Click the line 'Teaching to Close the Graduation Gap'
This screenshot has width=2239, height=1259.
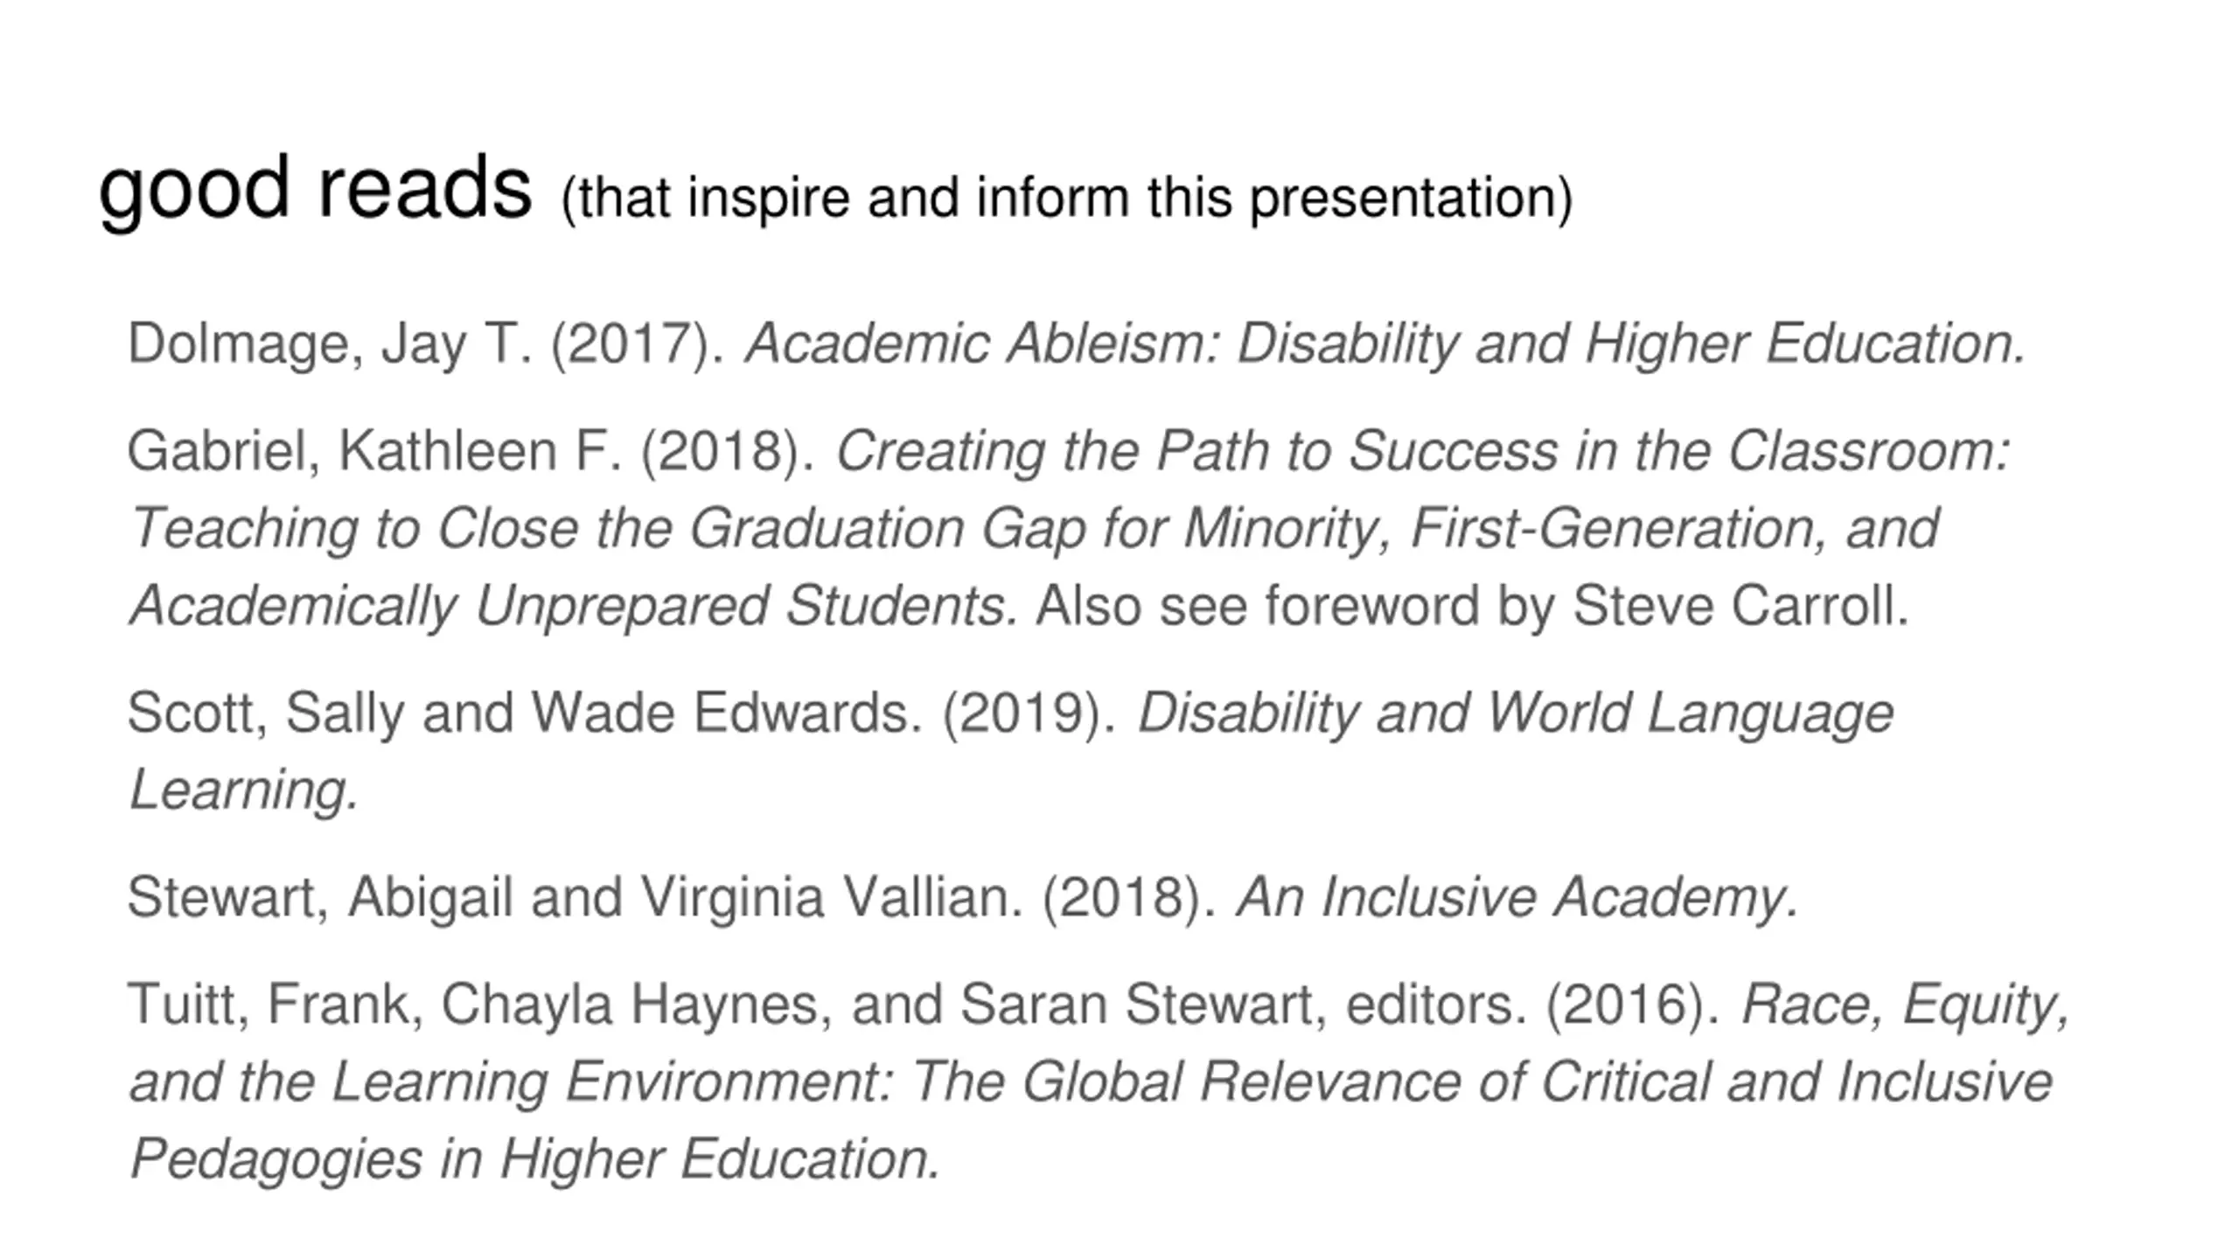608,530
